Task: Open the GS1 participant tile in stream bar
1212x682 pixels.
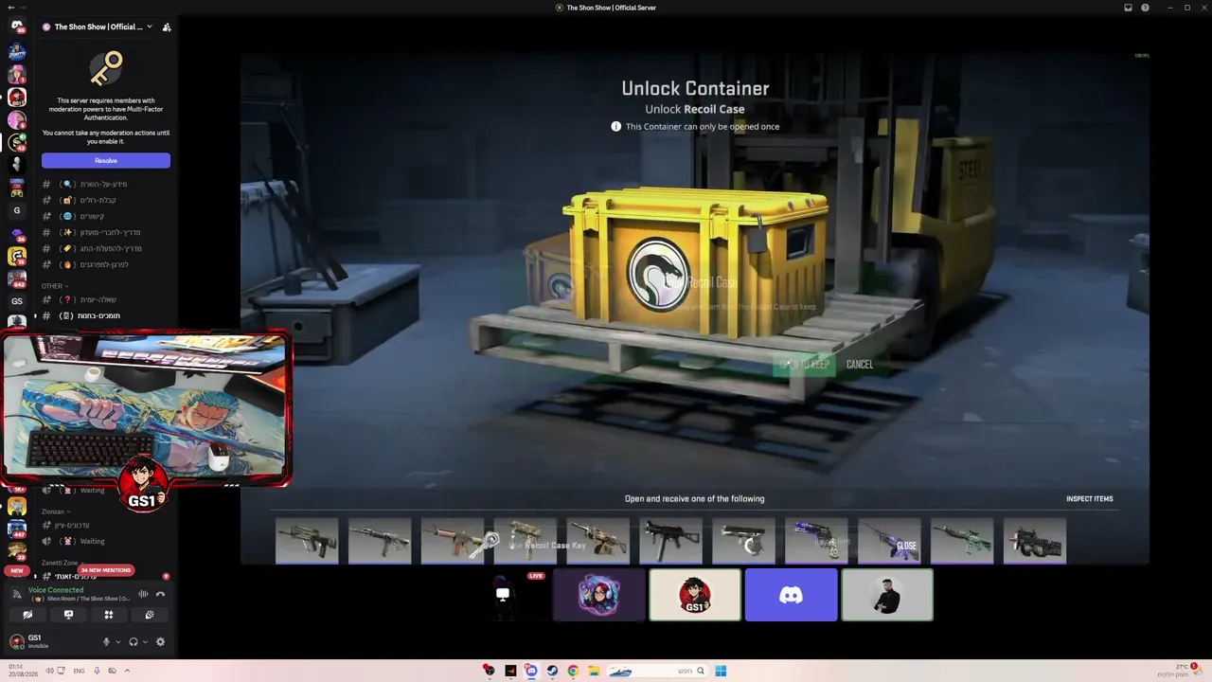Action: point(695,595)
